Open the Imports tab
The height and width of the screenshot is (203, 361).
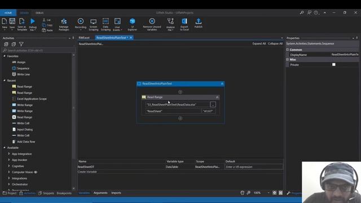[116, 193]
